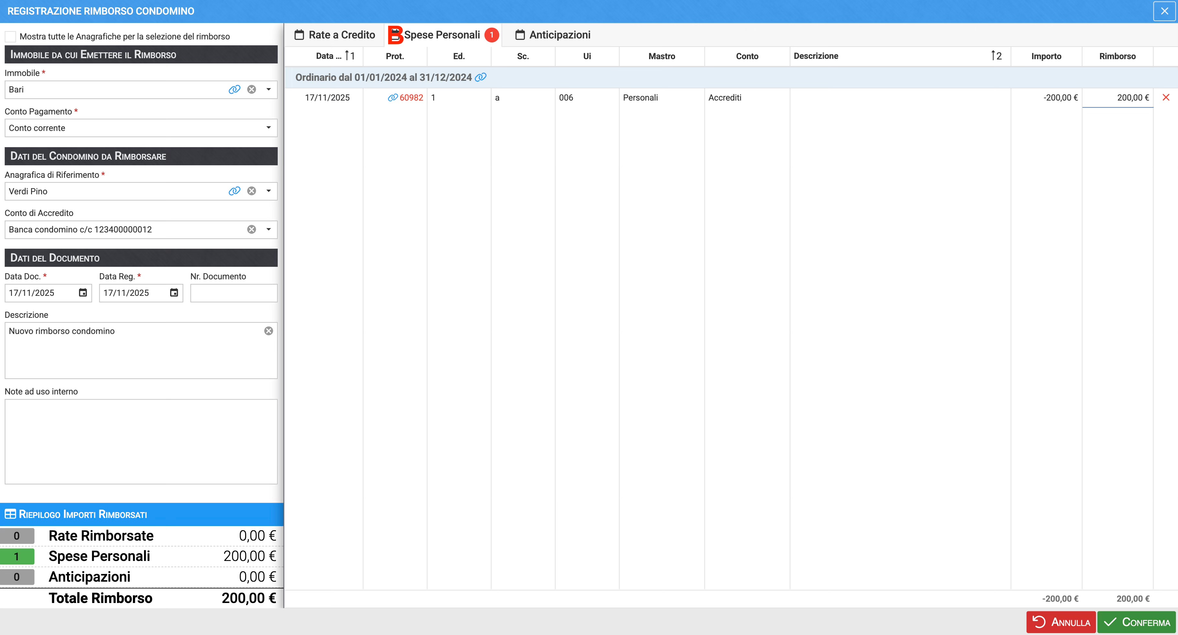Open protocol link 60982
Viewport: 1178px width, 635px height.
411,97
